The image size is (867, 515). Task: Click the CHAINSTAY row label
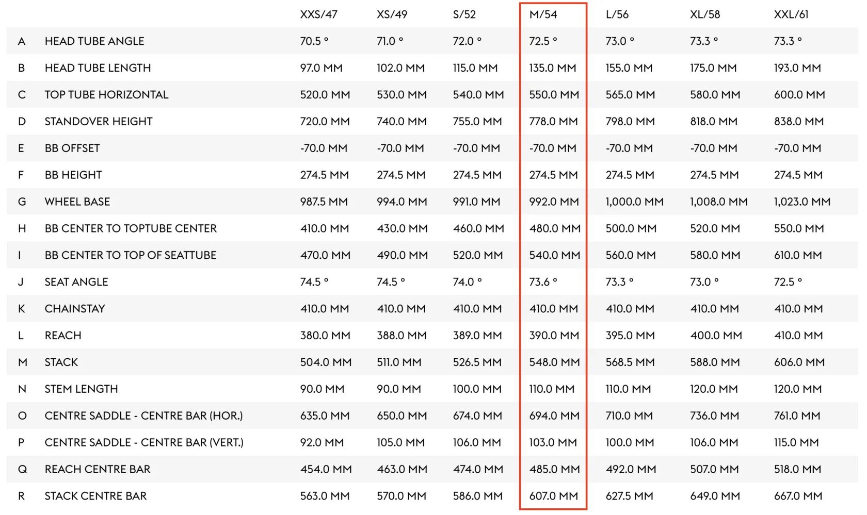click(x=75, y=309)
